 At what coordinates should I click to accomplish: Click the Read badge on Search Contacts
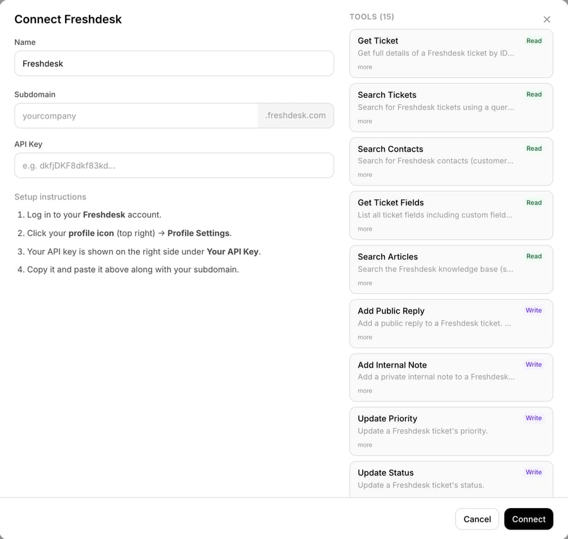point(534,148)
